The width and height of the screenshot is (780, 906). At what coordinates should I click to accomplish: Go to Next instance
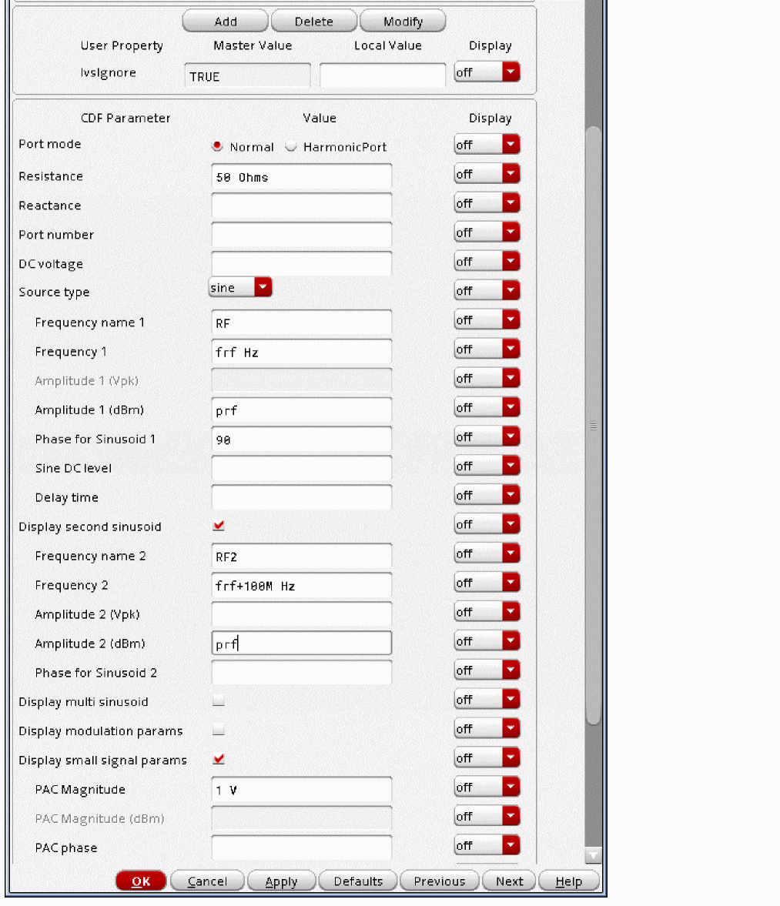509,881
